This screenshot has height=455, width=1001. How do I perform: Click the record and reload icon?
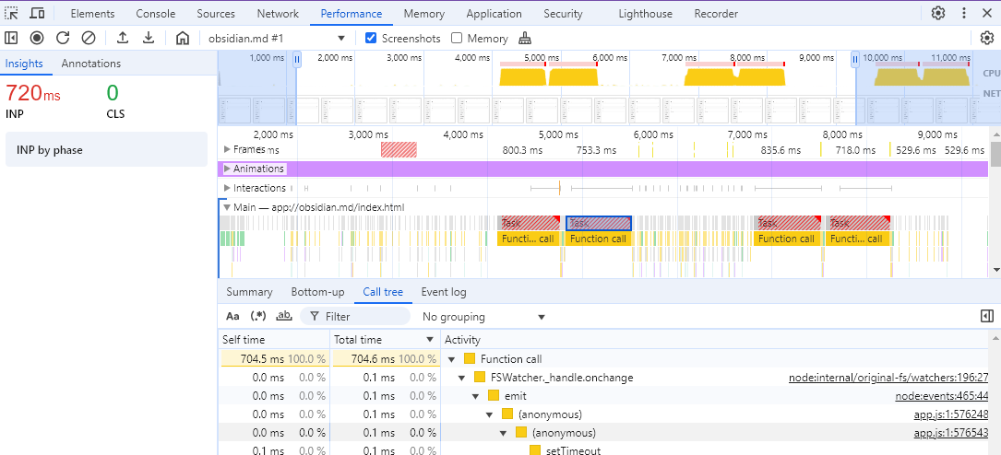click(63, 38)
